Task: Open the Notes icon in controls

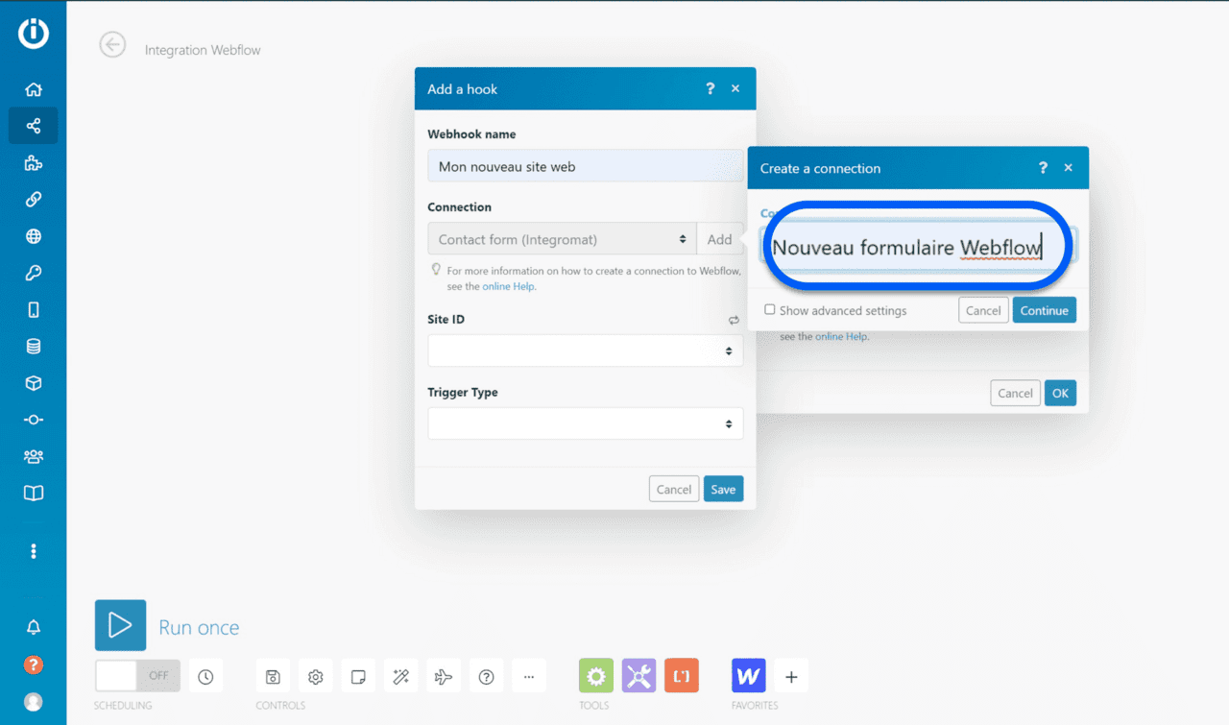Action: 358,676
